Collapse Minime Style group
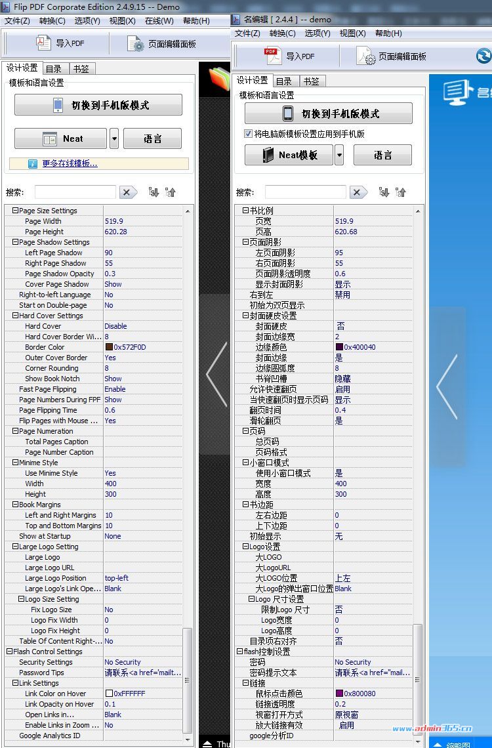This screenshot has width=492, height=748. (15, 463)
